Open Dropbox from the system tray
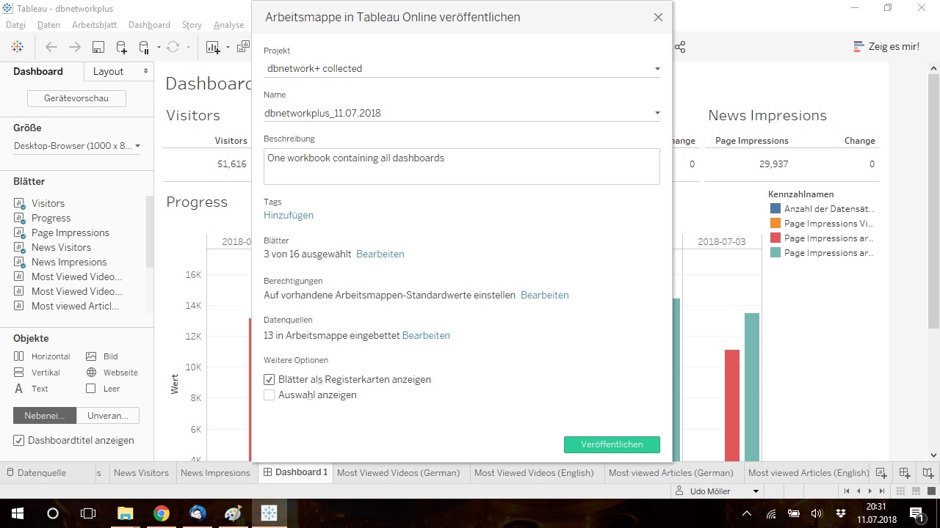The height and width of the screenshot is (528, 940). pyautogui.click(x=841, y=513)
